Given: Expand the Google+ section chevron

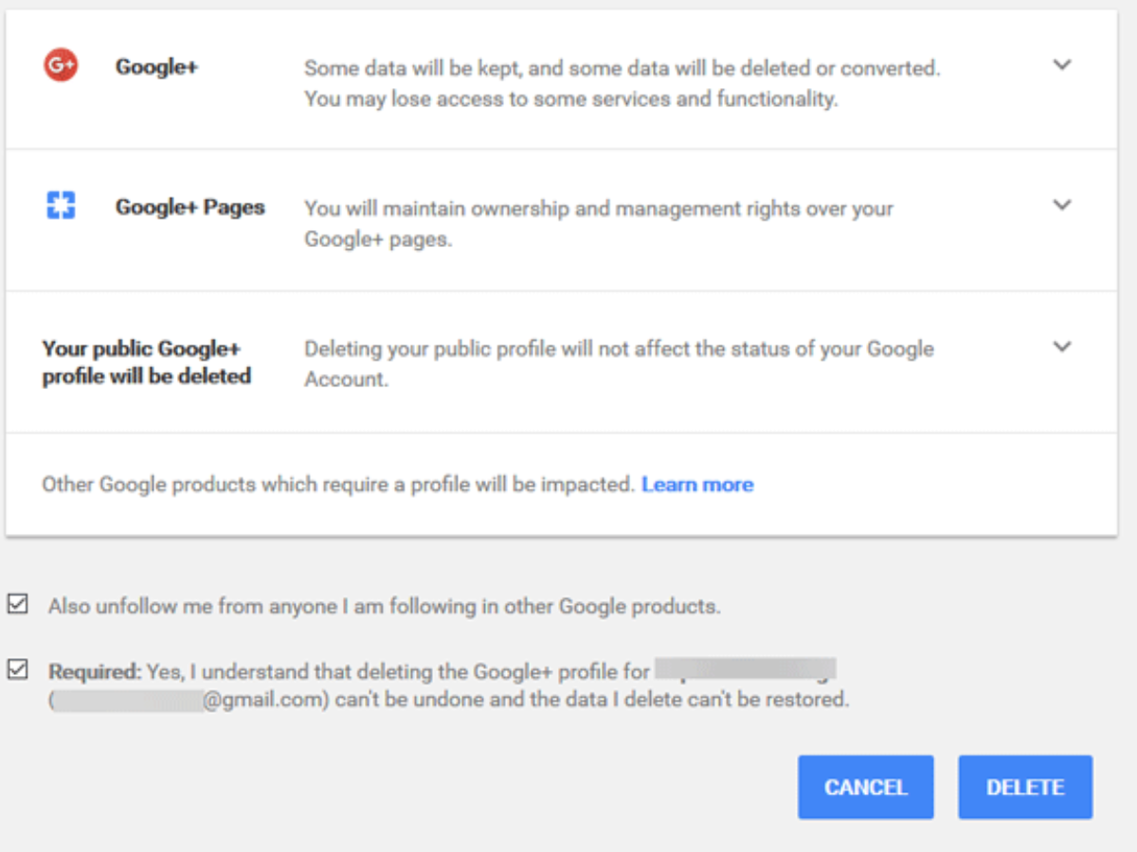Looking at the screenshot, I should coord(1062,65).
